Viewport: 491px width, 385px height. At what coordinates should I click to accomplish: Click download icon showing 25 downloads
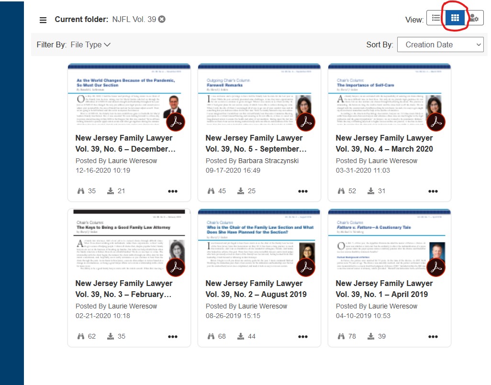point(241,191)
